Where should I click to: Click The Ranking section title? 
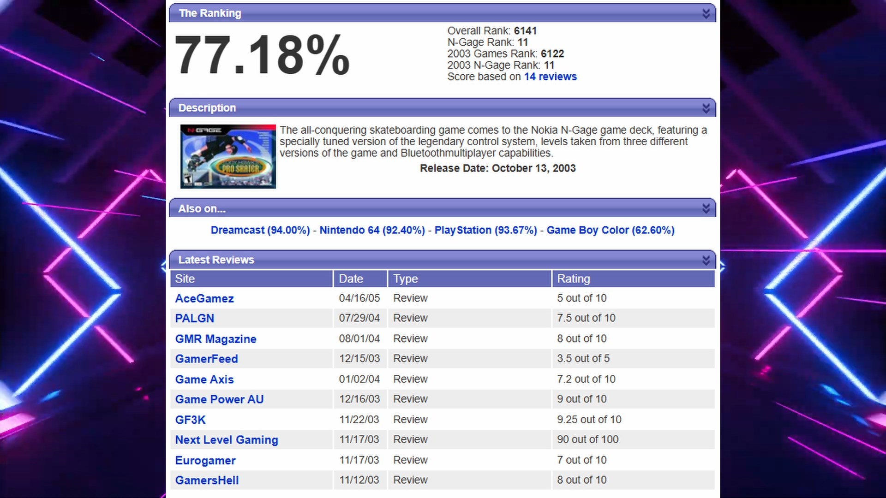tap(210, 13)
